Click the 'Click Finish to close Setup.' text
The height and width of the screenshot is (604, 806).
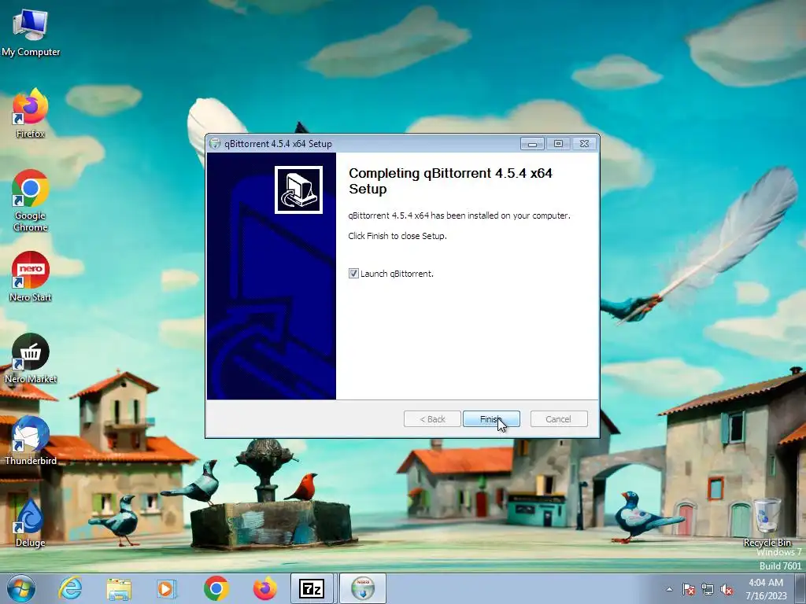[x=397, y=236]
